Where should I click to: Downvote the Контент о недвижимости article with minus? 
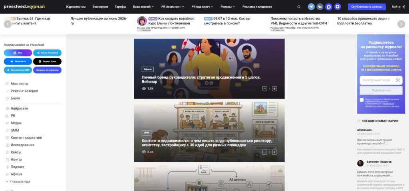tap(264, 152)
